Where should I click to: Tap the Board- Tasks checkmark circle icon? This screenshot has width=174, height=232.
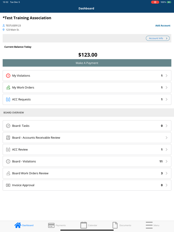coord(8,126)
